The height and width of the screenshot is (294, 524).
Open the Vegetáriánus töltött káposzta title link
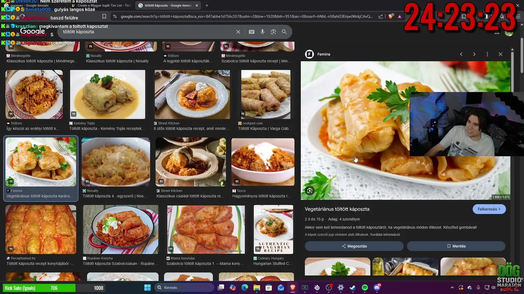coord(337,209)
